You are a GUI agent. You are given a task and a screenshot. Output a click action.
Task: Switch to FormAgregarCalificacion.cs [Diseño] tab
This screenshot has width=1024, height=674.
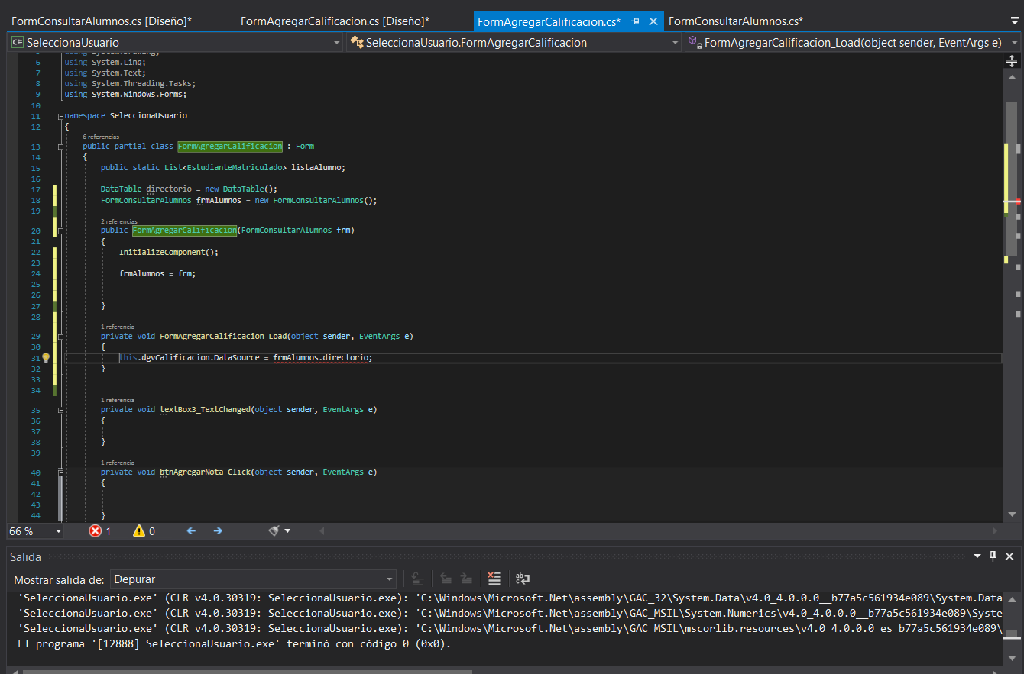coord(335,21)
